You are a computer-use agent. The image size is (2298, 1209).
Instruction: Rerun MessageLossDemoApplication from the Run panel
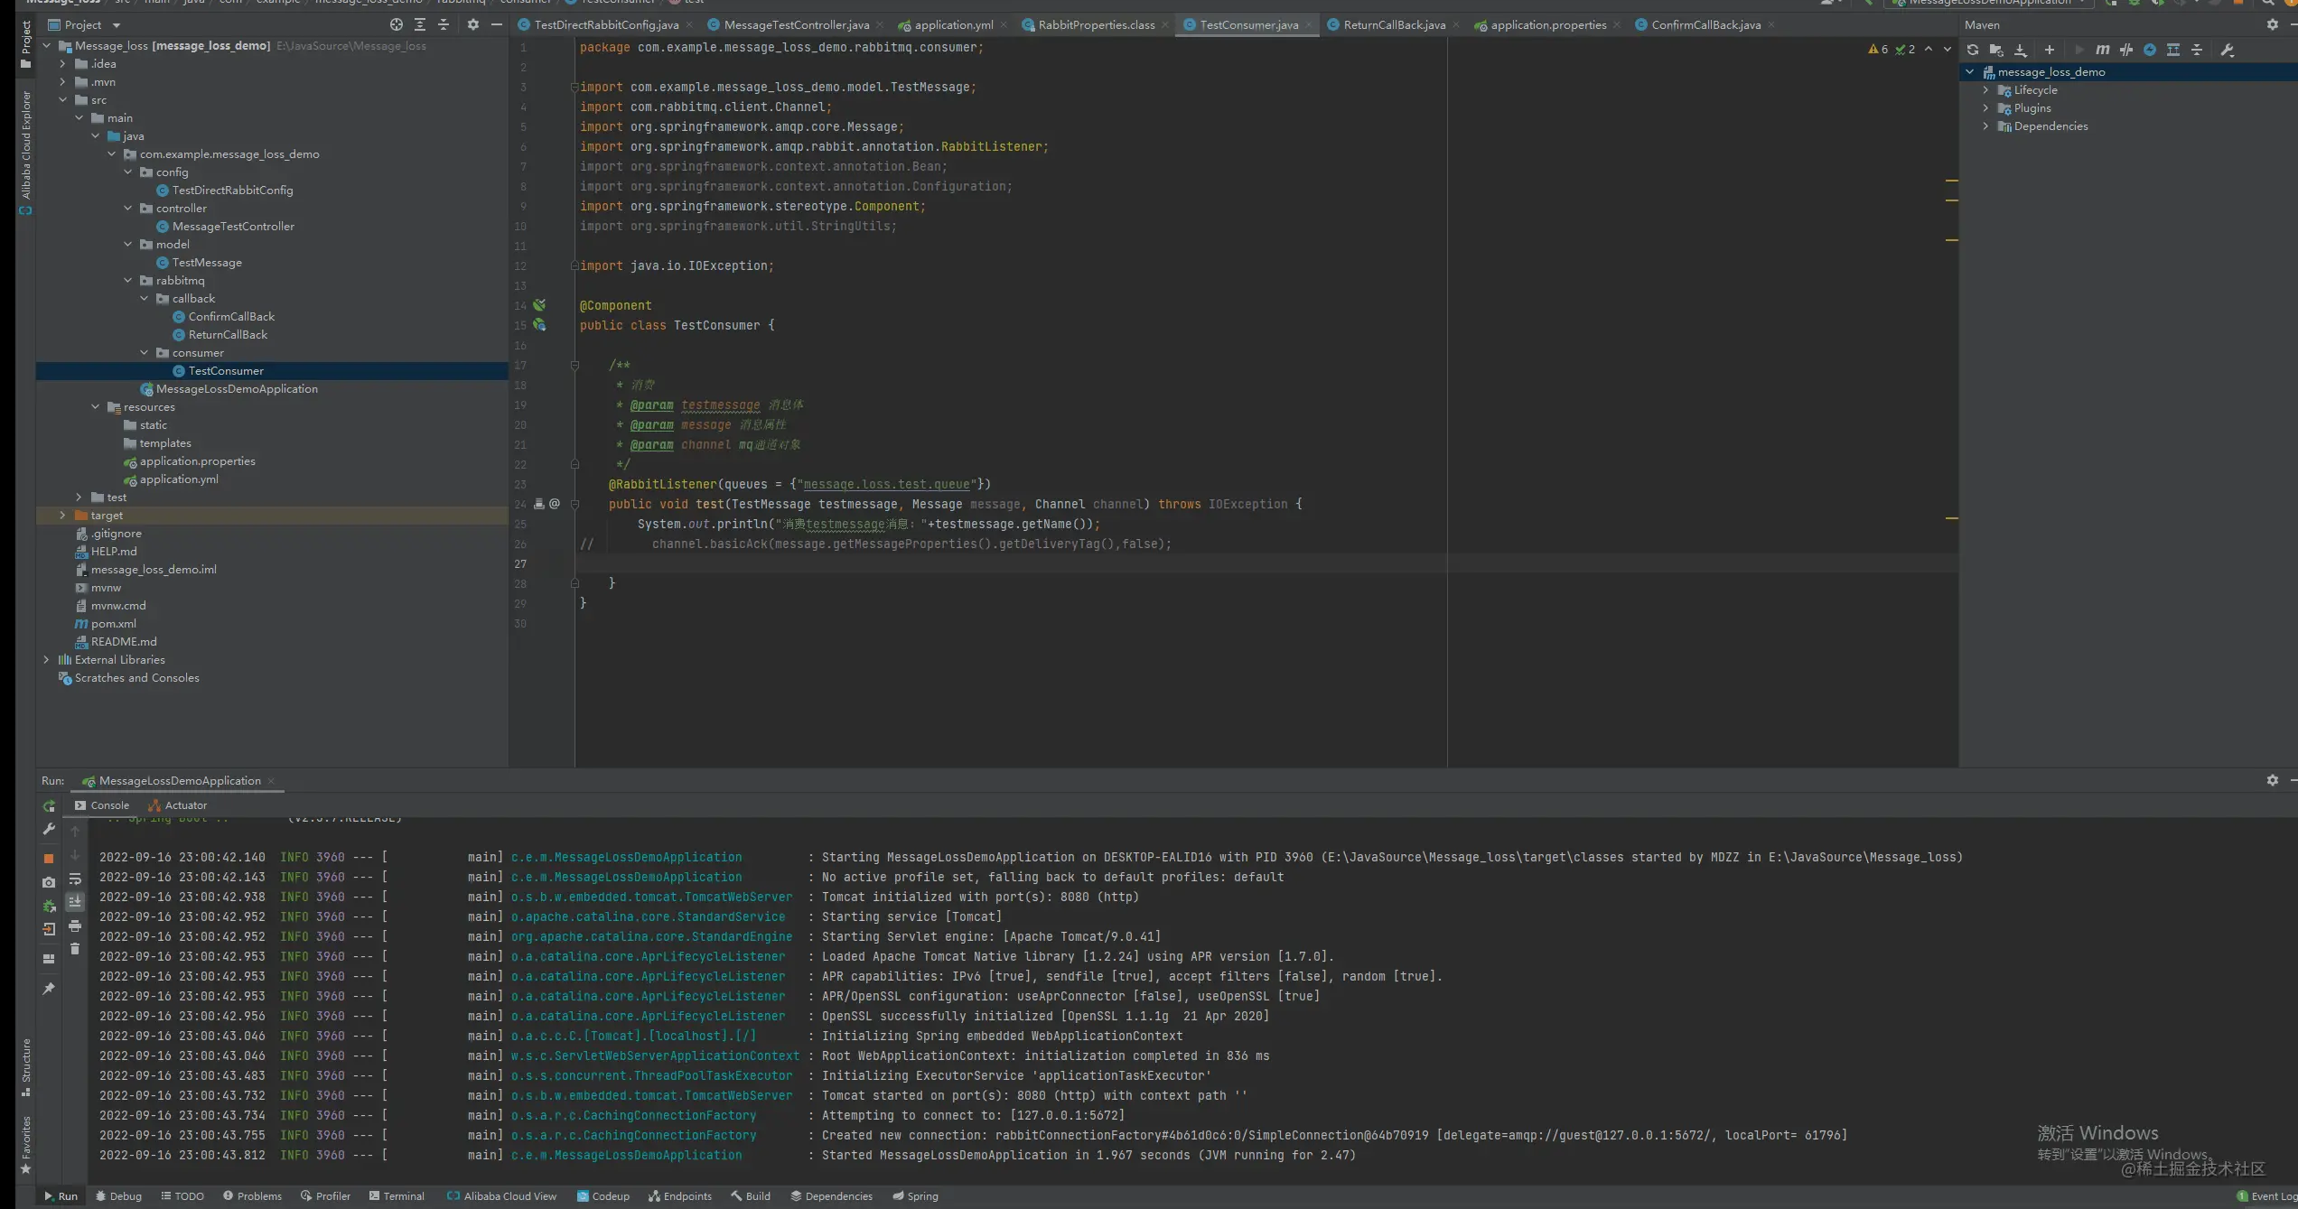[49, 806]
